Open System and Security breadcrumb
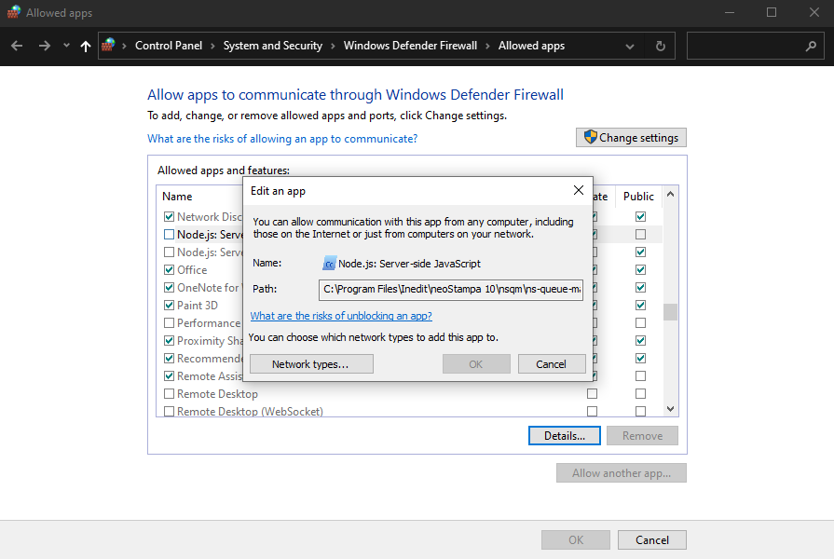 click(x=273, y=46)
